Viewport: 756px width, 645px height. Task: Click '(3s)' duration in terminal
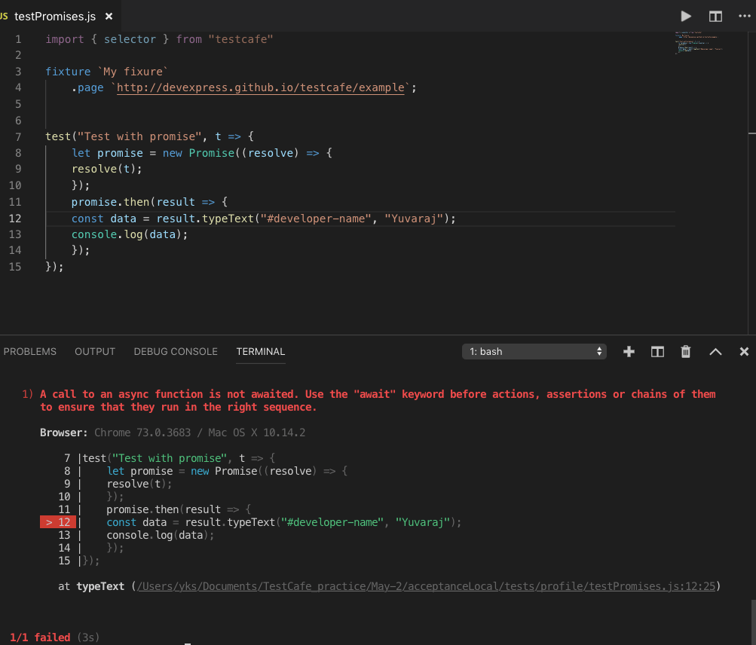click(87, 637)
